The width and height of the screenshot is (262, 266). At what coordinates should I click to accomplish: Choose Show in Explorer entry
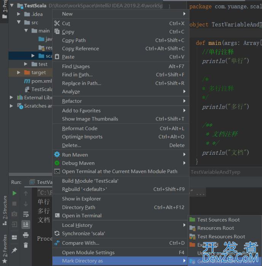(121, 199)
